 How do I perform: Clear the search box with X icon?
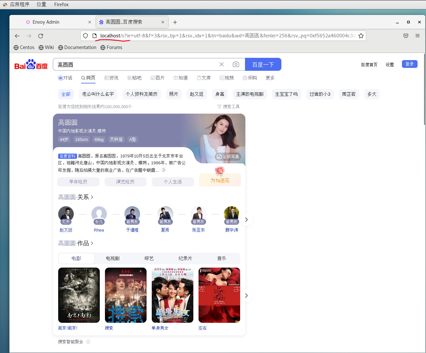click(x=222, y=64)
